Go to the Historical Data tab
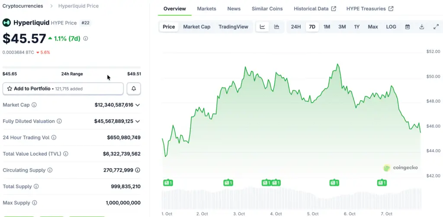Viewport: 443px width, 217px height. tap(315, 9)
